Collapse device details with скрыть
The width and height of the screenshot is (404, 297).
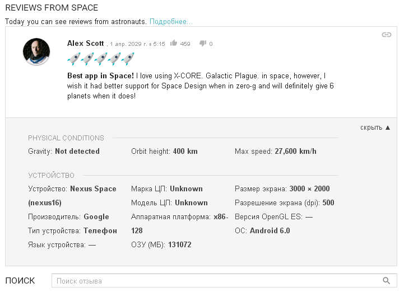pos(372,128)
